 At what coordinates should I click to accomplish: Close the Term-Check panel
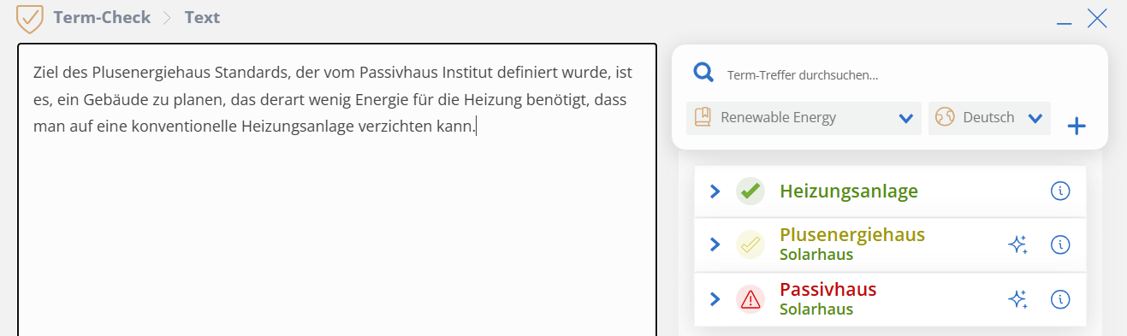click(1097, 18)
